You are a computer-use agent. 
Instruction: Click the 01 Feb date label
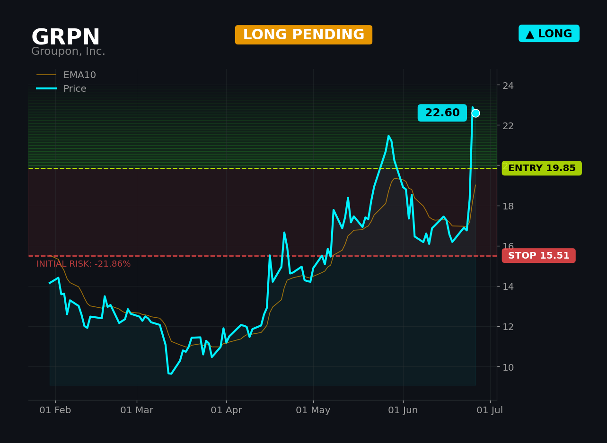(55, 410)
